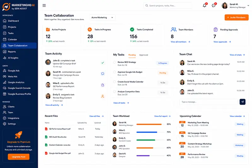
Task: Click the Workshop tag on Content Strategy Workshop
Action: pos(239,145)
